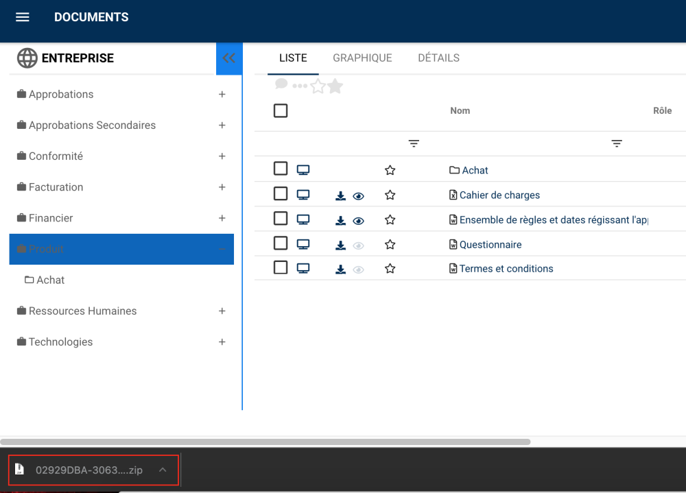Click monitor icon in Termes et conditions row

point(303,268)
